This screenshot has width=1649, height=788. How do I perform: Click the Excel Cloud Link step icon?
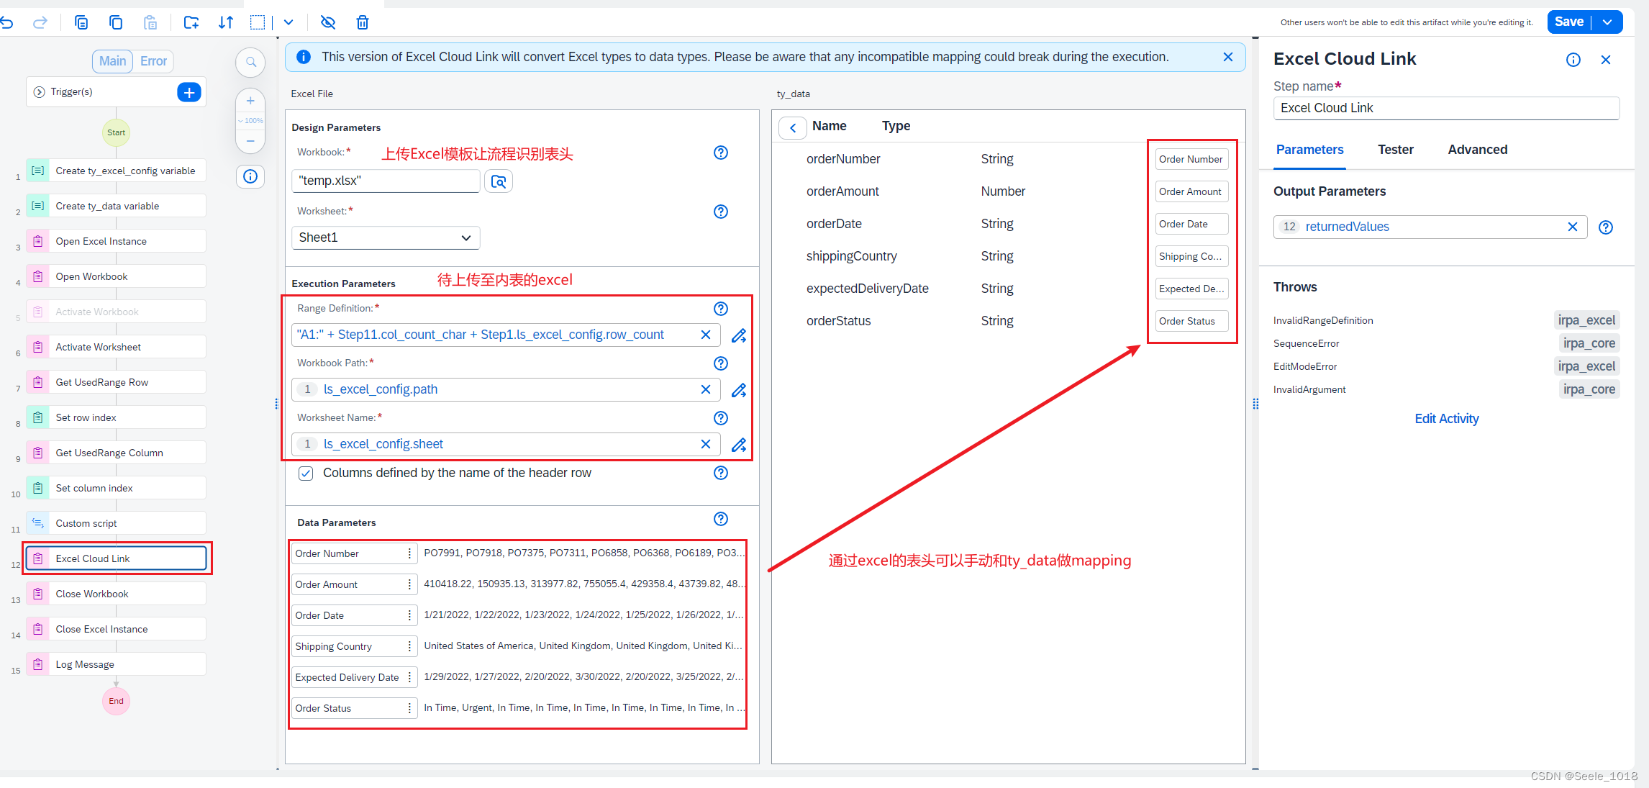point(38,558)
